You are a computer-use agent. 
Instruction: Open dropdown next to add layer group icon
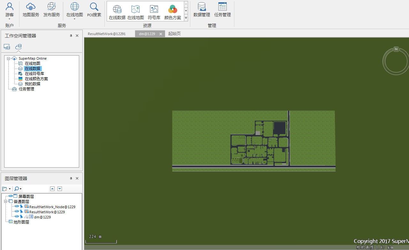click(x=10, y=189)
